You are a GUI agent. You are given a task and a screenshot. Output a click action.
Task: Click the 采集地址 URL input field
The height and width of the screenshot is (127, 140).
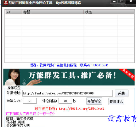(x=68, y=93)
